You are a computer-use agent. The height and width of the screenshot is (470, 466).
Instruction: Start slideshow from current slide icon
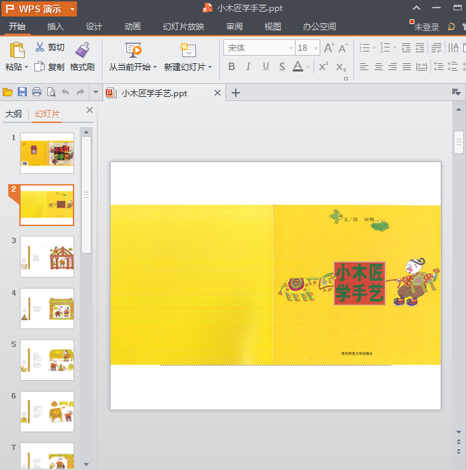[133, 49]
